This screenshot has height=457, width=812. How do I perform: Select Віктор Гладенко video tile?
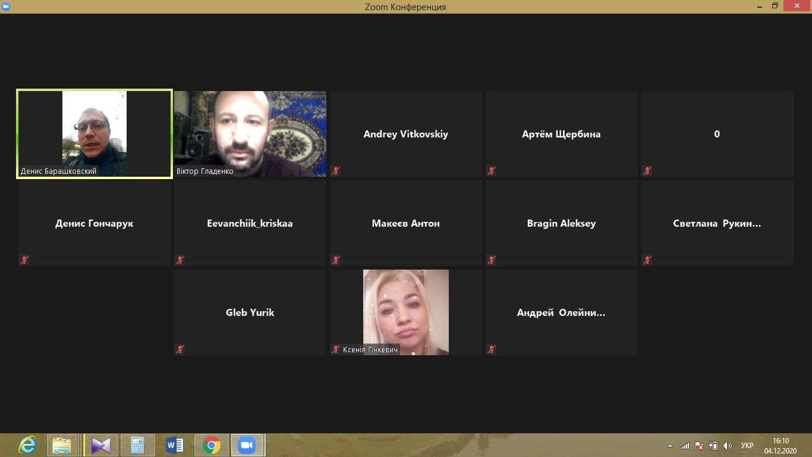250,133
